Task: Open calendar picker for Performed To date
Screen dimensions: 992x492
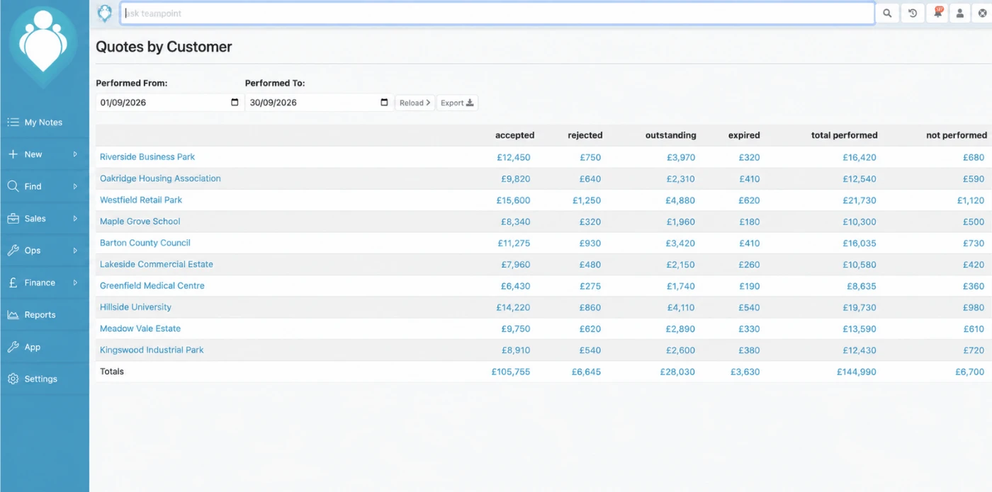Action: click(x=384, y=103)
